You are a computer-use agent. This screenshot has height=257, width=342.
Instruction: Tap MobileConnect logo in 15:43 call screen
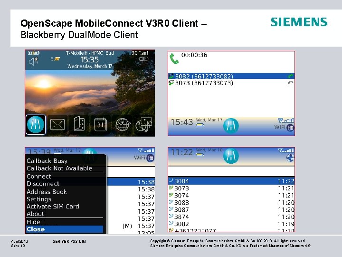pos(231,126)
